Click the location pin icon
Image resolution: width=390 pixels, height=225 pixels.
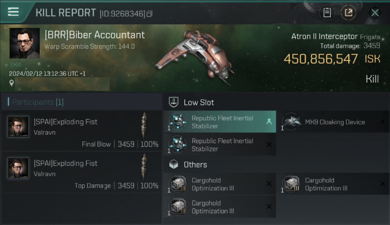[x=11, y=83]
